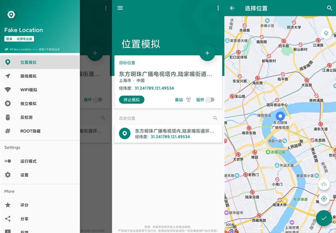Open 分享 share entry
Image resolution: width=336 pixels, height=233 pixels.
40,219
